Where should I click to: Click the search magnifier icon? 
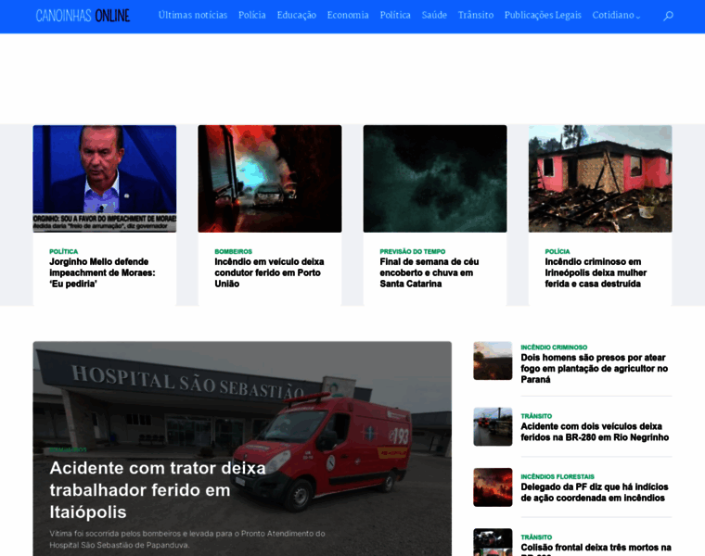click(668, 16)
